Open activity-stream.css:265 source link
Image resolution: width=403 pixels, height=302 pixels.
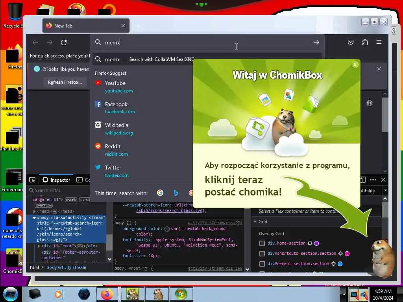[x=215, y=268]
